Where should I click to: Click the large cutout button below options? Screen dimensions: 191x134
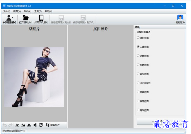[160, 121]
